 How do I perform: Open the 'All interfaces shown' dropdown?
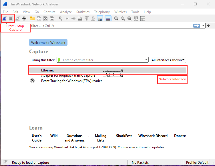(168, 60)
